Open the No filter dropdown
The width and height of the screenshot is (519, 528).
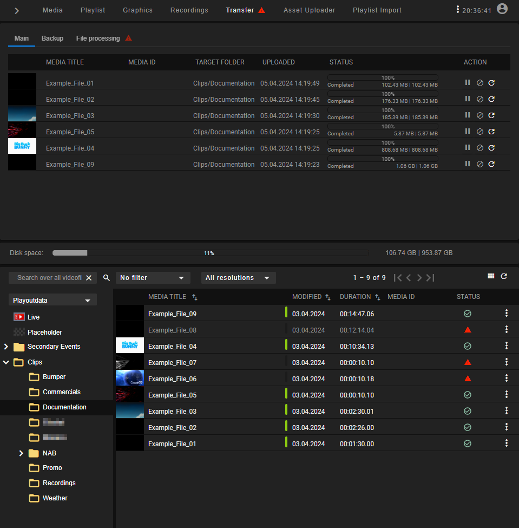pyautogui.click(x=153, y=277)
